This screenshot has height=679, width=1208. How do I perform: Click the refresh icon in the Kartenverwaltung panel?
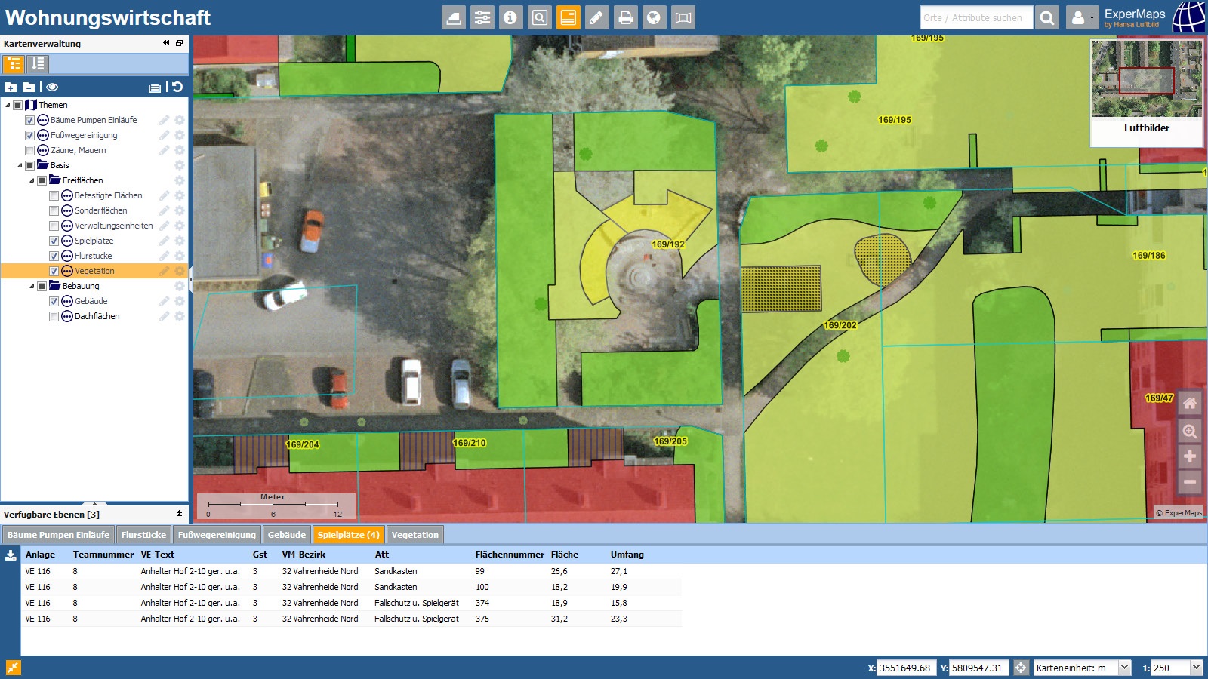[x=177, y=86]
